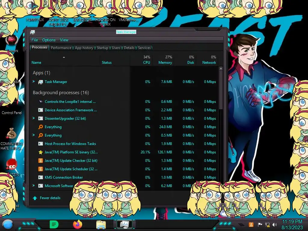This screenshot has width=308, height=231.
Task: Select the Java(TM) Platform SE binary row name
Action: coord(71,152)
